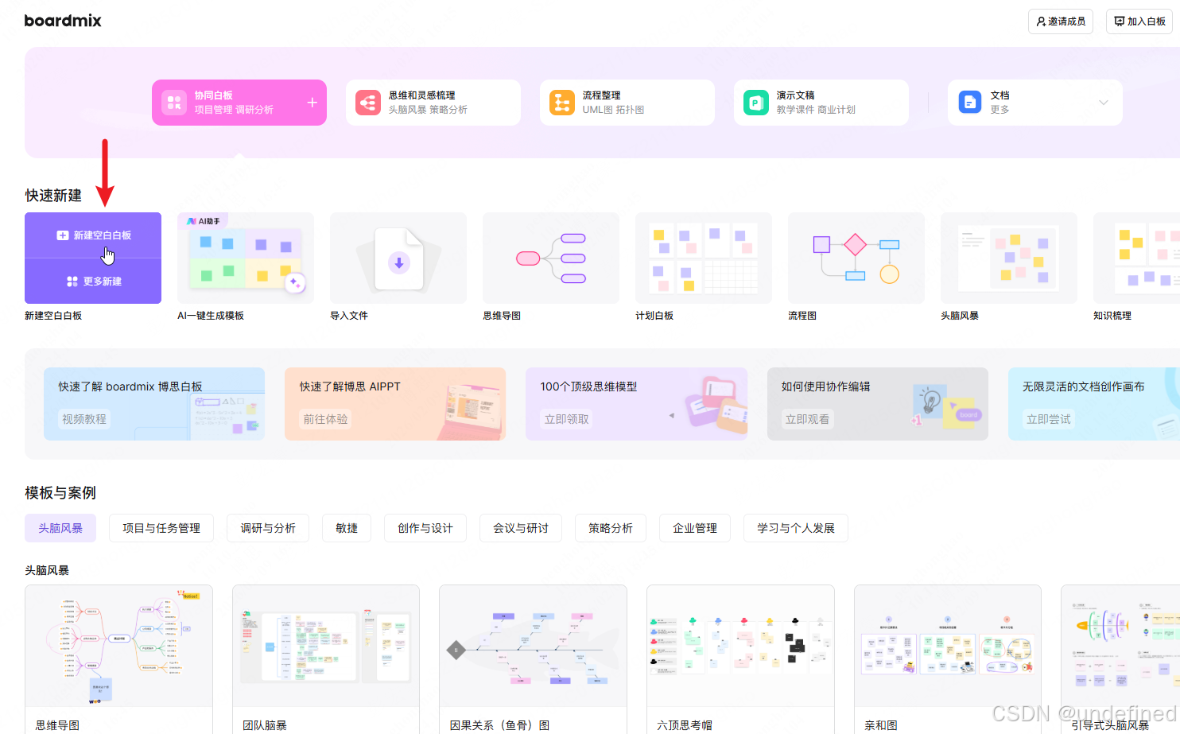1180x734 pixels.
Task: Click the join whiteboard board icon
Action: pos(1120,21)
